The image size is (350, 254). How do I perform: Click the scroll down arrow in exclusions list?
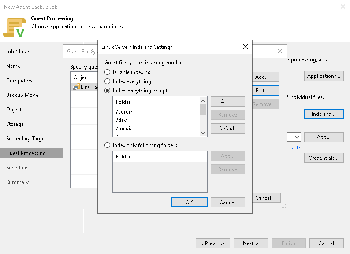click(x=203, y=133)
